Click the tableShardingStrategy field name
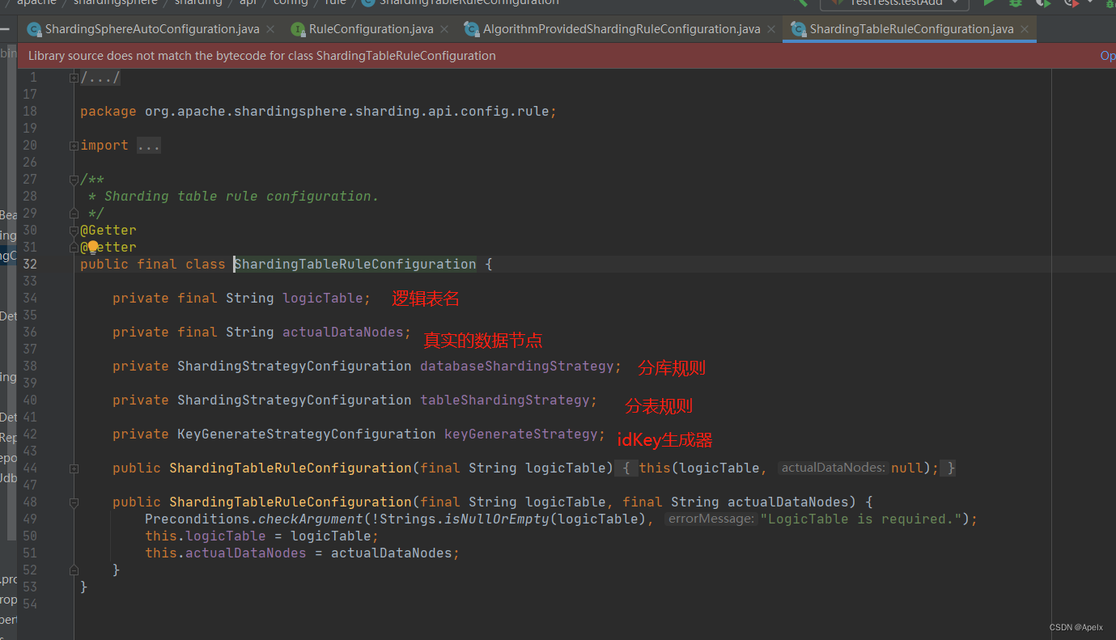 coord(505,401)
